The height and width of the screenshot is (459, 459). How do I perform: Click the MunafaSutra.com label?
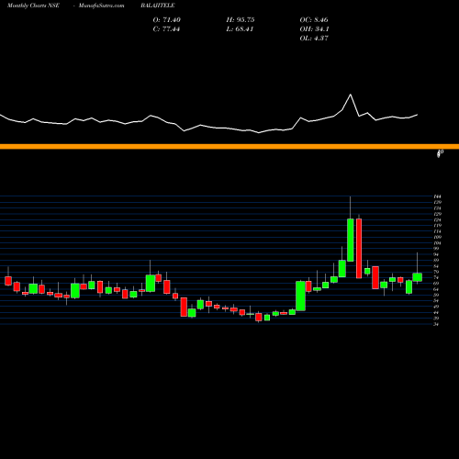[101, 6]
